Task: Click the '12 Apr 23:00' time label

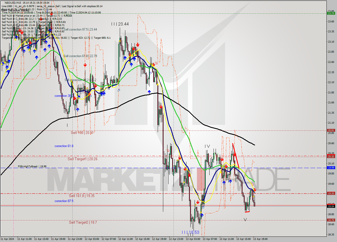Action: pos(176,239)
